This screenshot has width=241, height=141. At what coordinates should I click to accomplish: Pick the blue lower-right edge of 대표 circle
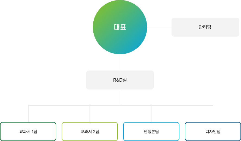(x=139, y=46)
